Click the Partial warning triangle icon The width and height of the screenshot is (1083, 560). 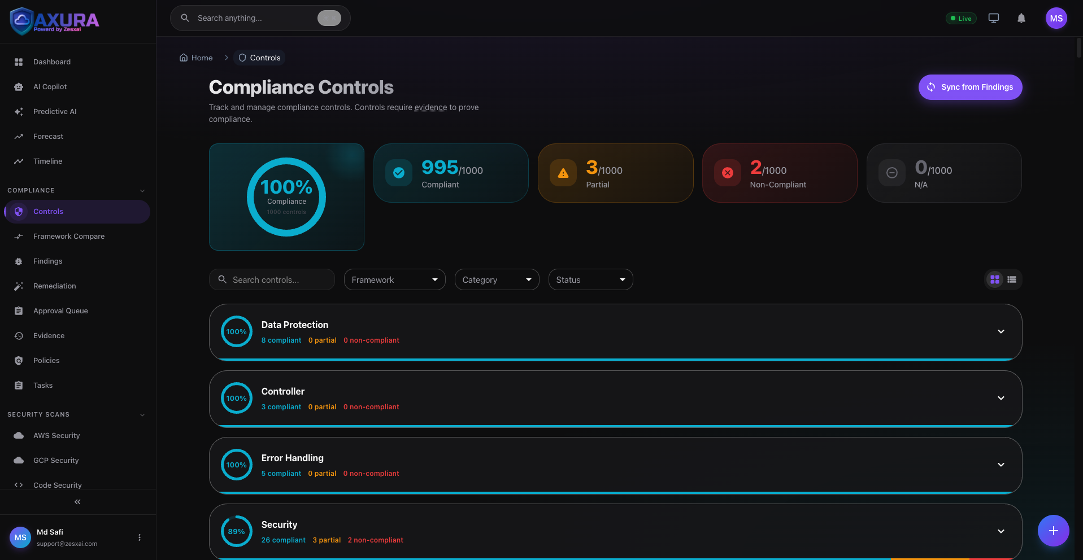(x=563, y=173)
